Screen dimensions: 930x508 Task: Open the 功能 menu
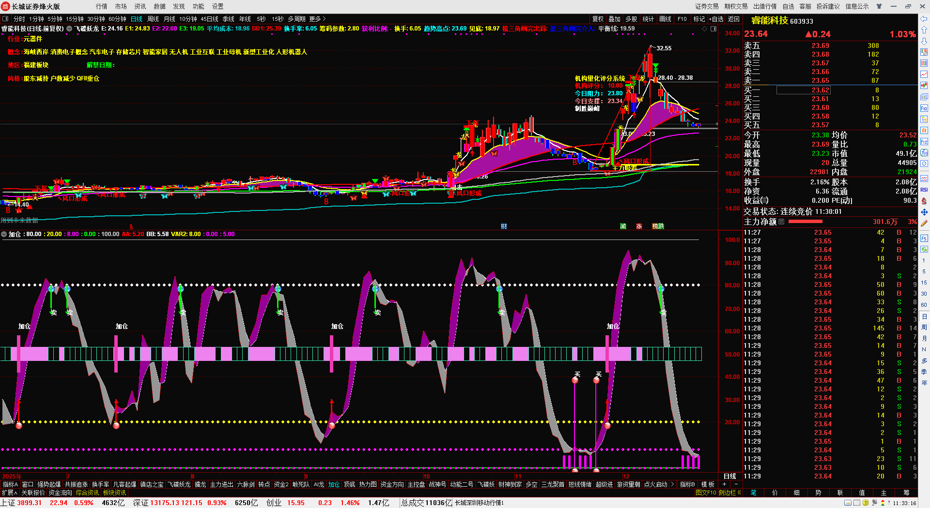(199, 6)
